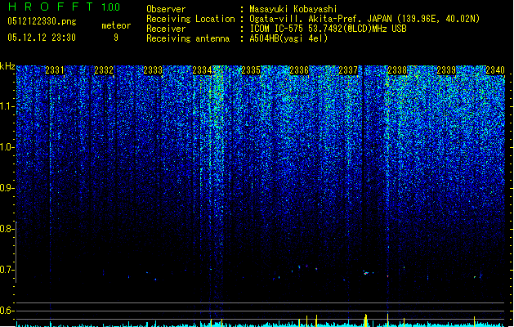
Task: Click the date stamp 05.12.12 23:30
Action: (x=42, y=38)
